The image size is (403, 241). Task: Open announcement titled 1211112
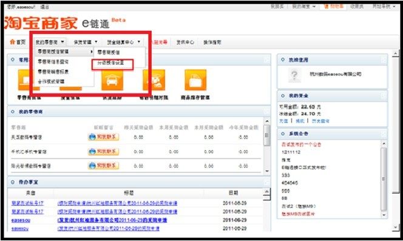pyautogui.click(x=291, y=152)
